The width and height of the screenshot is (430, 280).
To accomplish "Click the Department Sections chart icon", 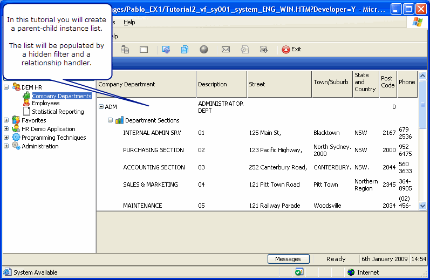I will (x=120, y=120).
